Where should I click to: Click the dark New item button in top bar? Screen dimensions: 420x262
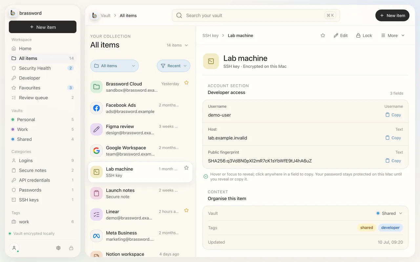(x=392, y=15)
